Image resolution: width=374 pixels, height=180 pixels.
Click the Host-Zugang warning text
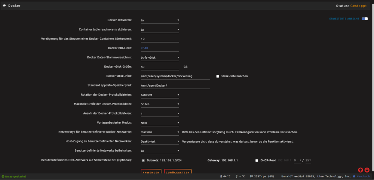238,142
